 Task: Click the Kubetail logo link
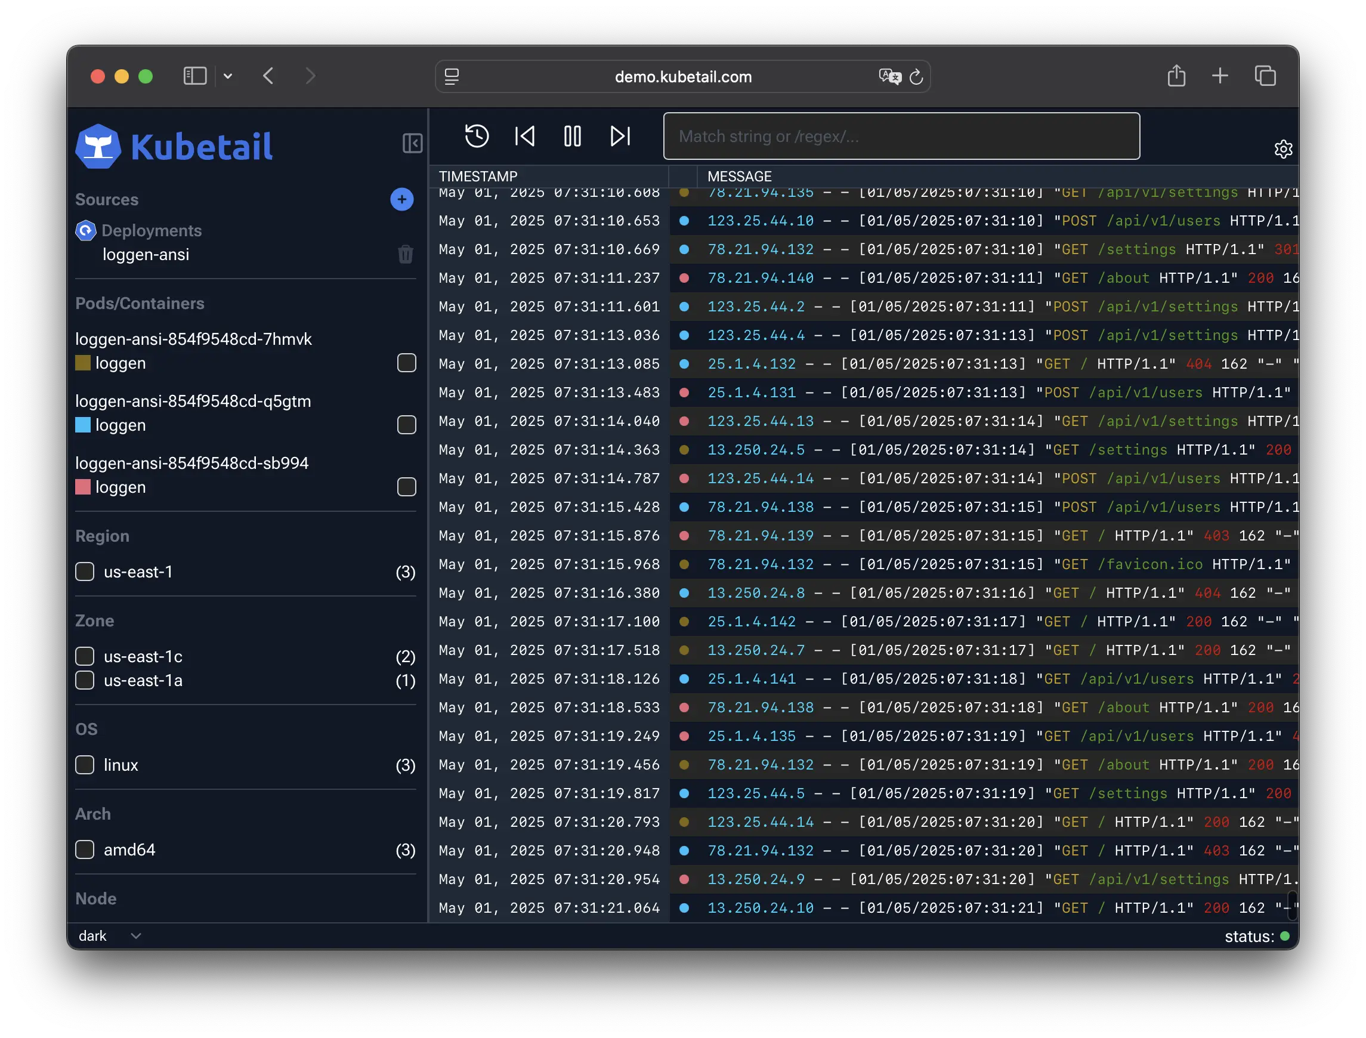174,146
